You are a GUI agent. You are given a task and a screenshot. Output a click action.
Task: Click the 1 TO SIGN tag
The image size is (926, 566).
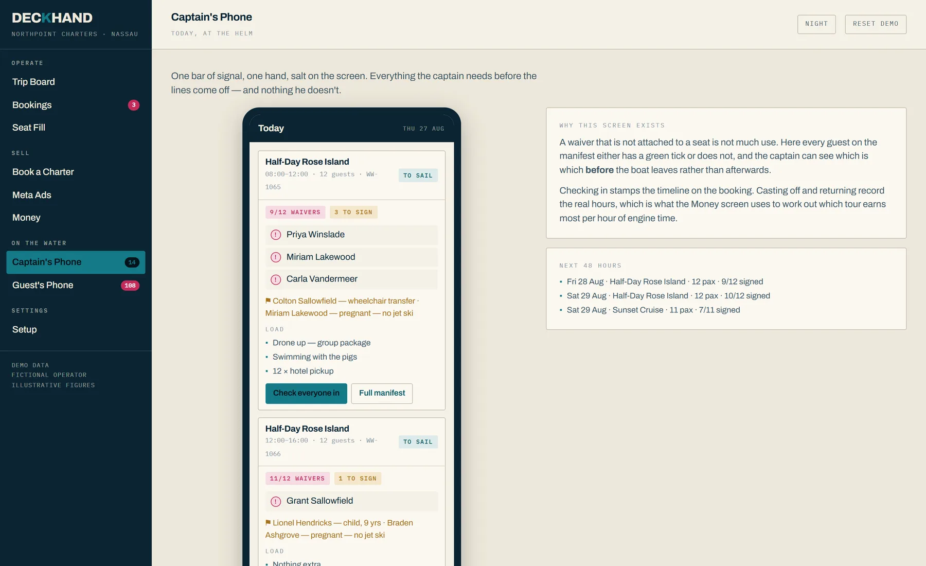click(x=358, y=479)
